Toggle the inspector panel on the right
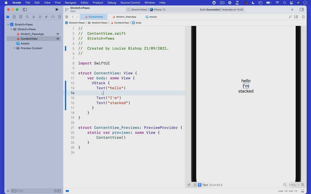The height and width of the screenshot is (194, 311). [302, 9]
